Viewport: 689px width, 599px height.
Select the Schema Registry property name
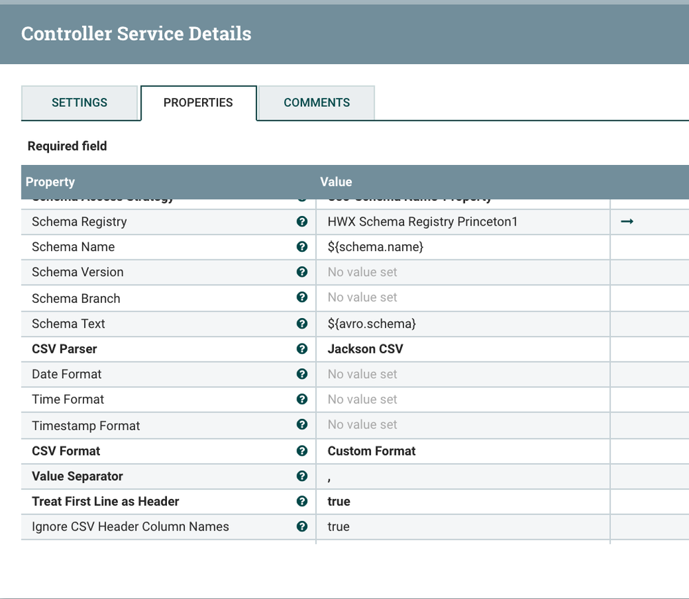[x=79, y=222]
